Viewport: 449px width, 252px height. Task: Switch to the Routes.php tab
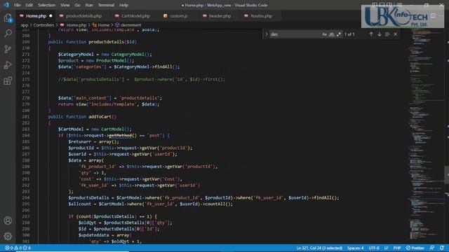tap(261, 16)
